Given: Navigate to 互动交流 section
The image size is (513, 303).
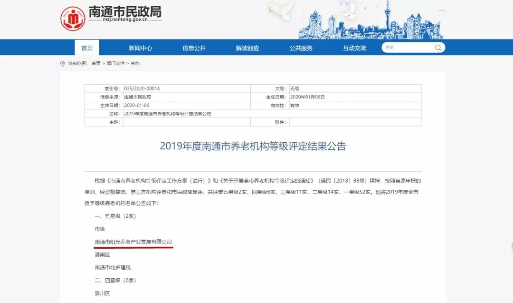Looking at the screenshot, I should click(355, 48).
